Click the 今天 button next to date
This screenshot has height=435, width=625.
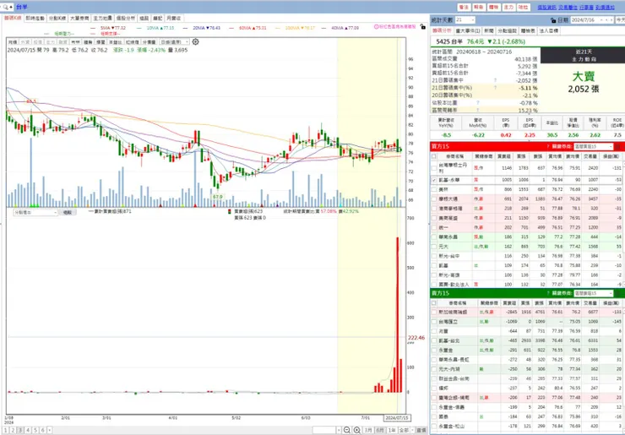tap(621, 20)
